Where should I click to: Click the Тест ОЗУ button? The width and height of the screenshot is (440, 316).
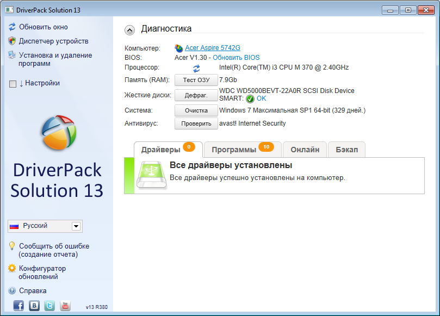click(196, 80)
